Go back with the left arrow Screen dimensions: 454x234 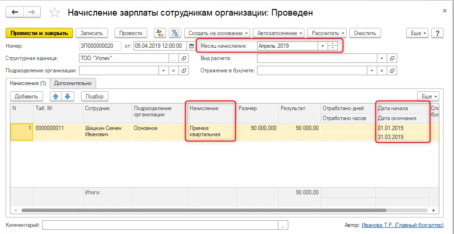click(x=15, y=12)
